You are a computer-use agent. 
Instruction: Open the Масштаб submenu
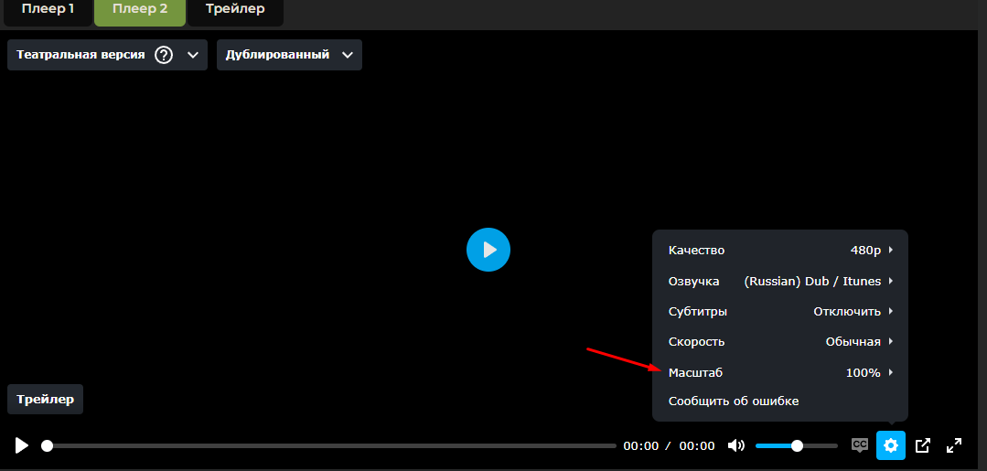coord(780,373)
